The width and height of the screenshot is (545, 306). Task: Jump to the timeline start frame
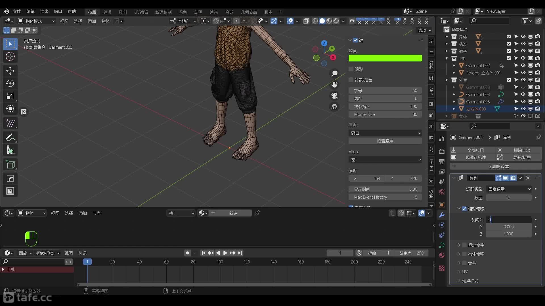click(x=203, y=253)
